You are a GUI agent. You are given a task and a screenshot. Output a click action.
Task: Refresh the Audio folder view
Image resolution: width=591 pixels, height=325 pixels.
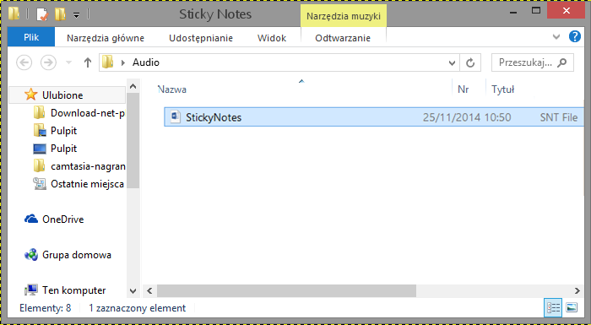(470, 62)
